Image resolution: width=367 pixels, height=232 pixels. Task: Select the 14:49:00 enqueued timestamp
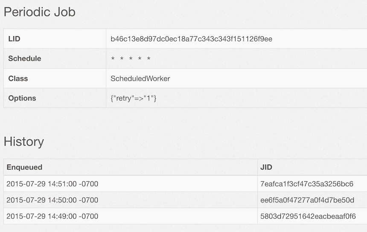point(52,216)
